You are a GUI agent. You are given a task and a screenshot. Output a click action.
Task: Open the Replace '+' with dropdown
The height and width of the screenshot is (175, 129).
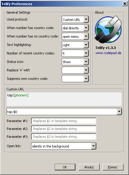pyautogui.click(x=75, y=70)
